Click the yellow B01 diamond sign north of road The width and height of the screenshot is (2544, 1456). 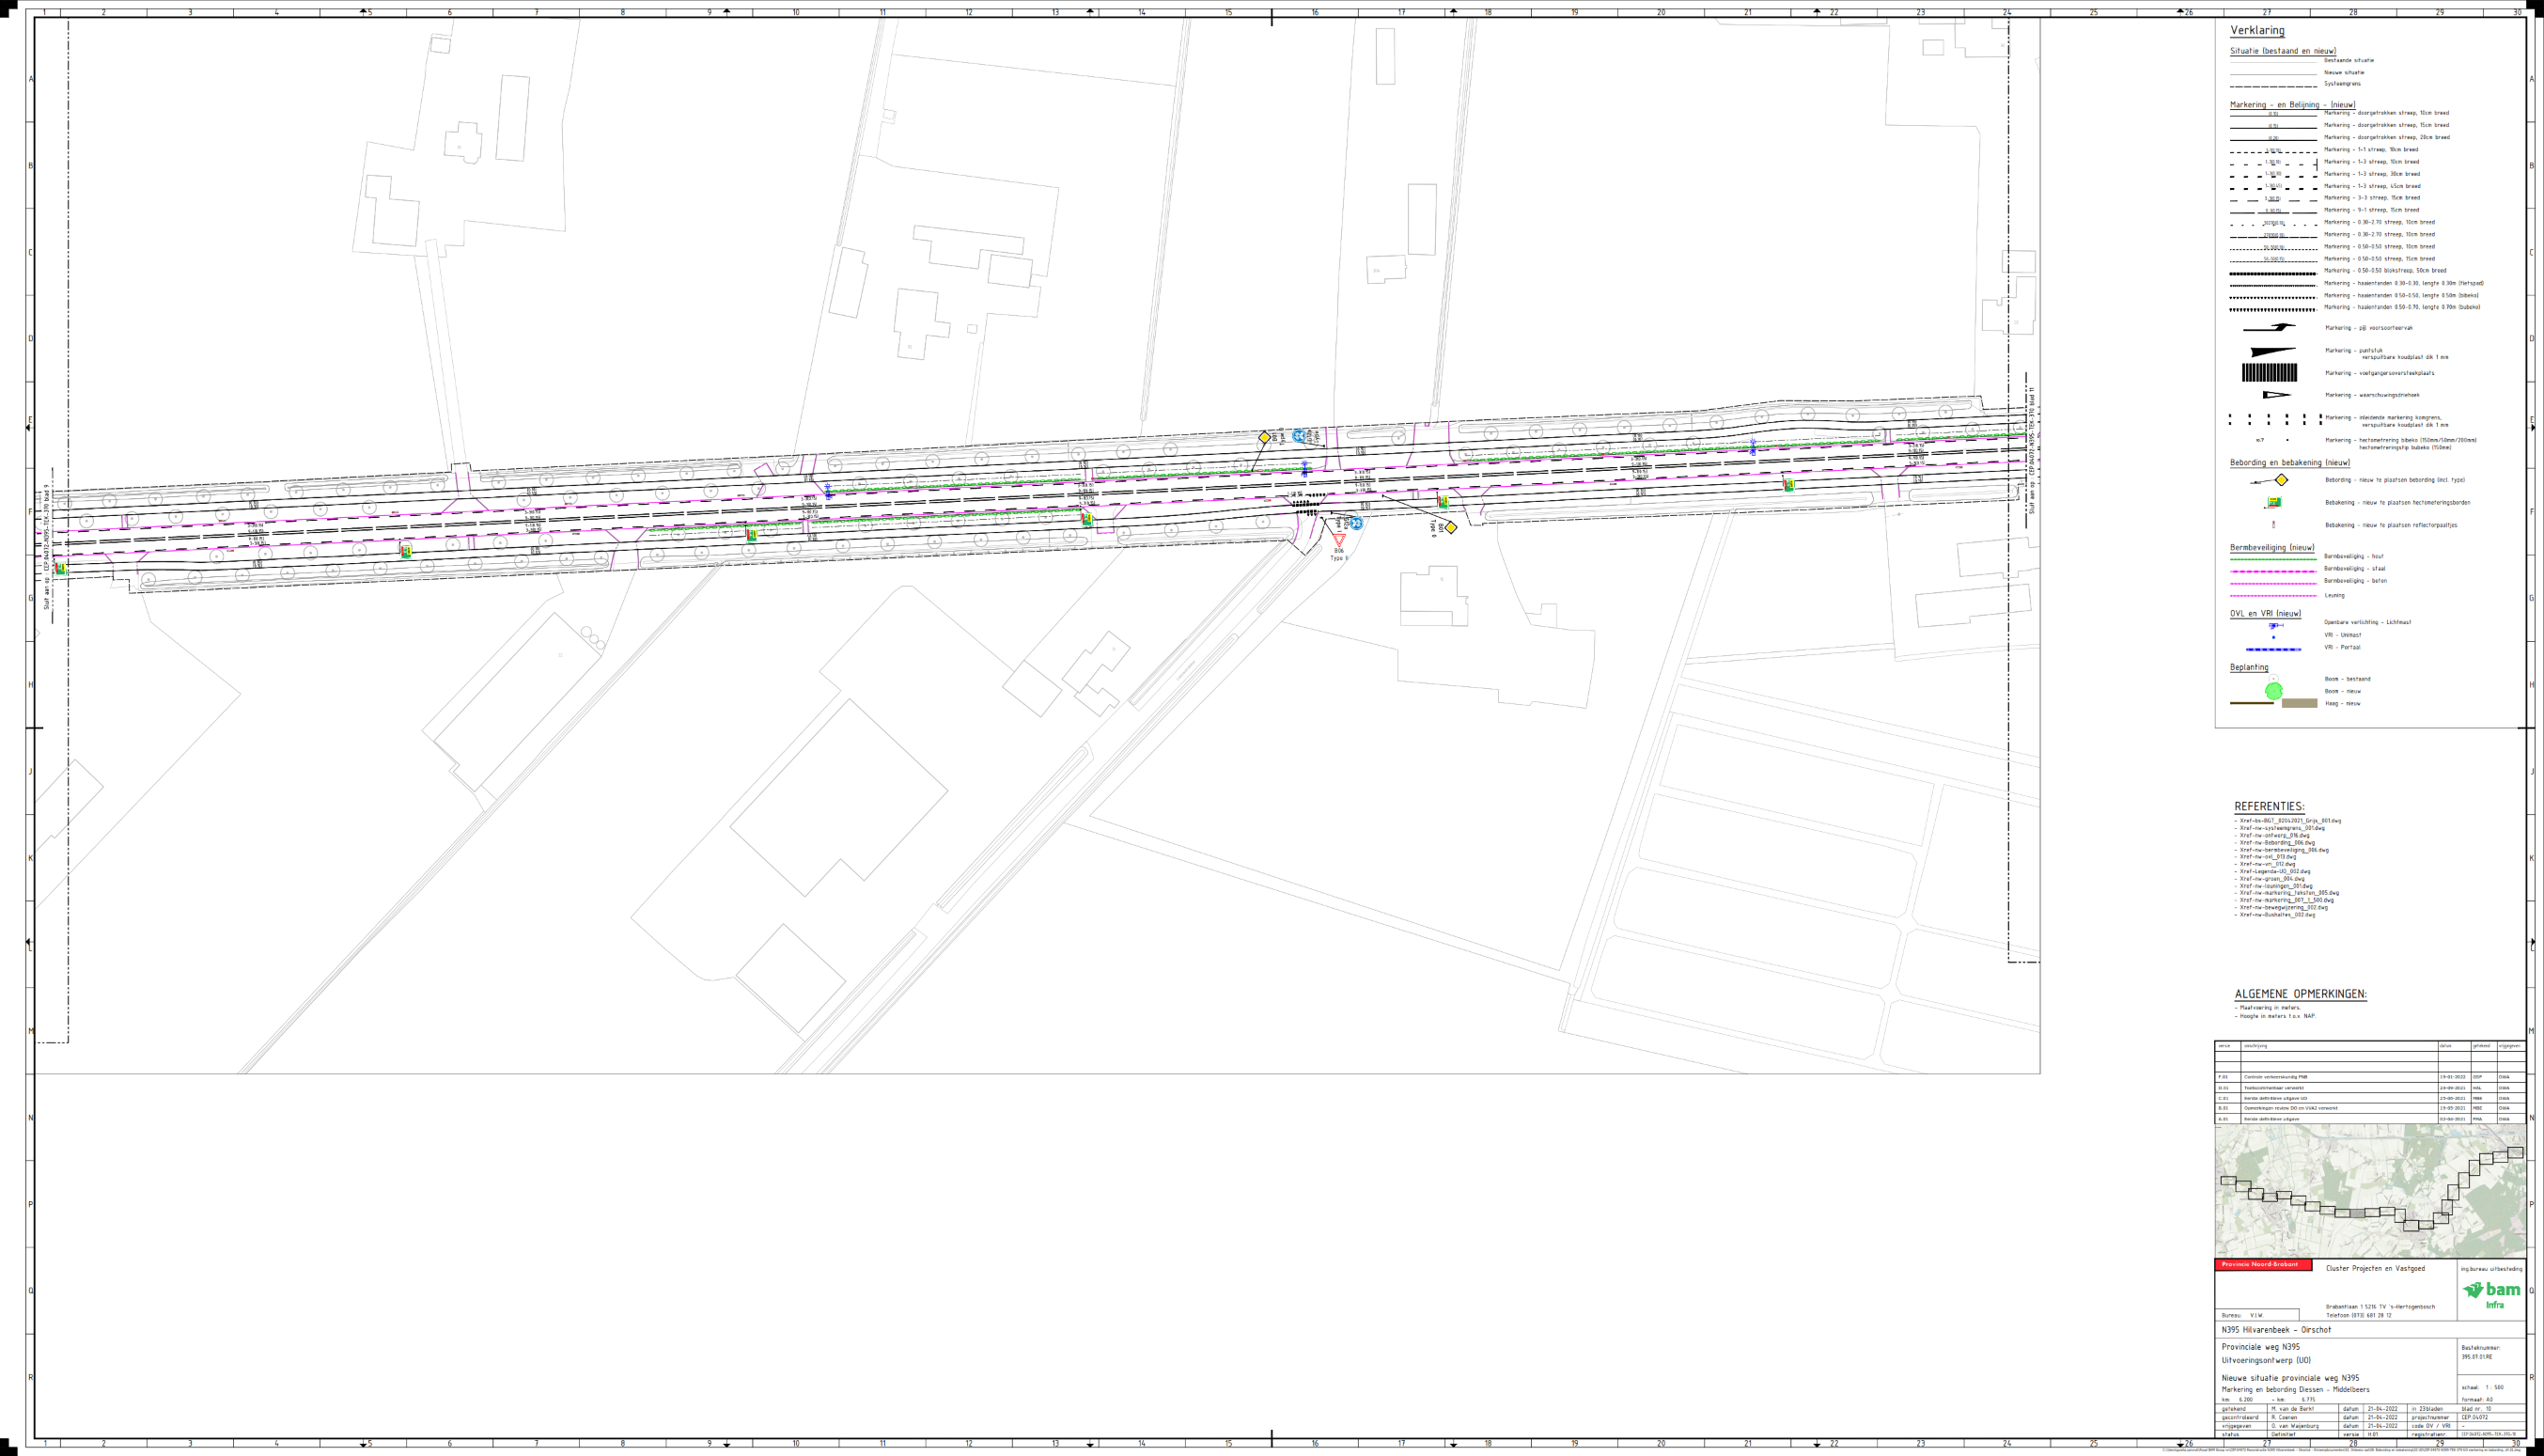(1265, 437)
